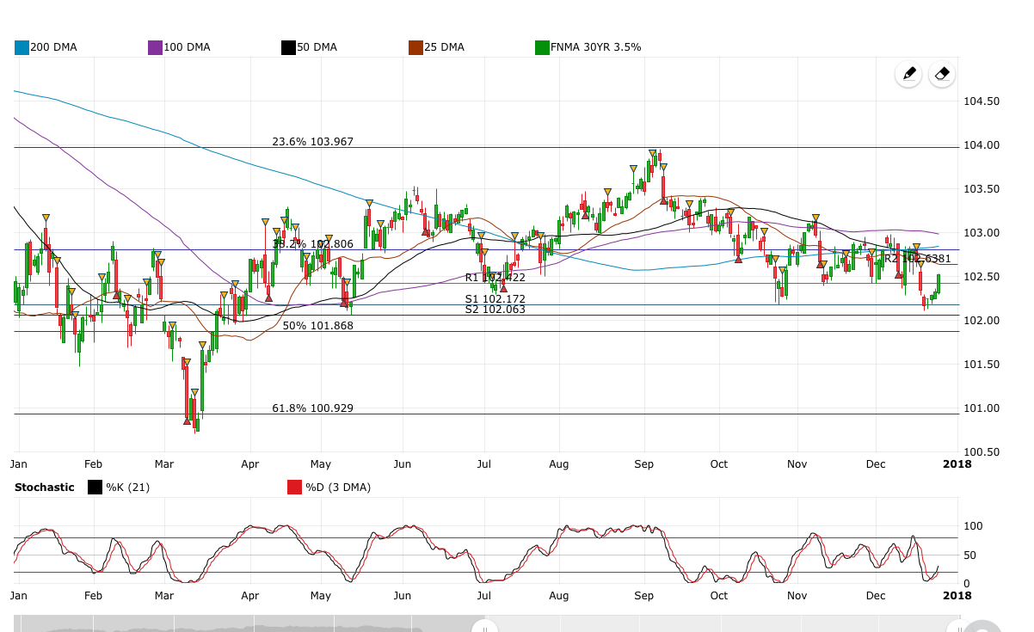The height and width of the screenshot is (632, 1034).
Task: Select the eraser tool
Action: coord(943,74)
